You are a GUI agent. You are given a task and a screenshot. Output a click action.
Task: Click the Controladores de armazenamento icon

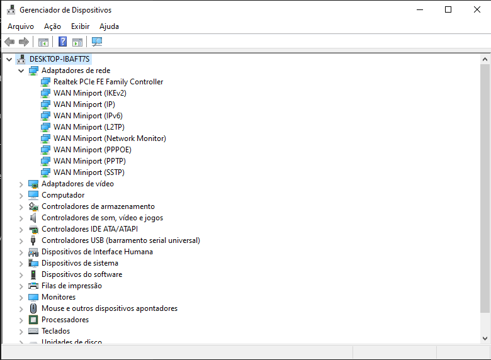[33, 206]
